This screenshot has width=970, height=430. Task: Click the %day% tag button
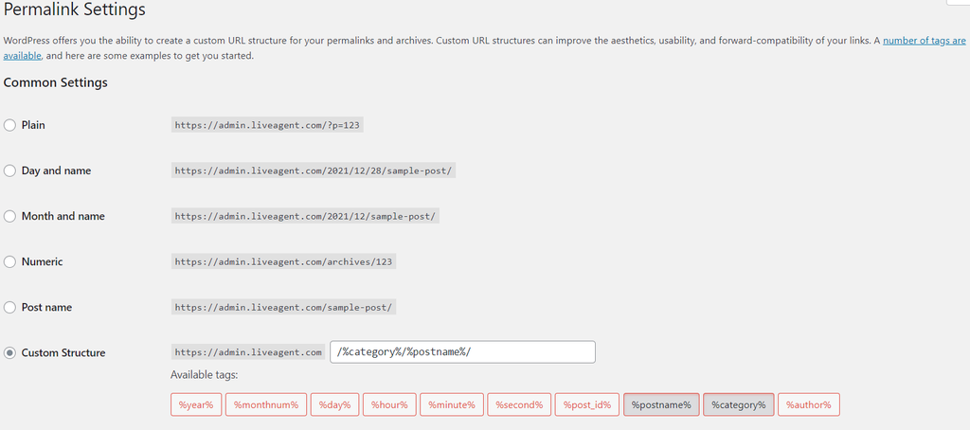click(334, 404)
